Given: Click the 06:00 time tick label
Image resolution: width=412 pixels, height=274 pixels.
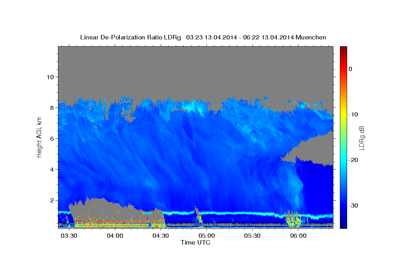Looking at the screenshot, I should [298, 236].
